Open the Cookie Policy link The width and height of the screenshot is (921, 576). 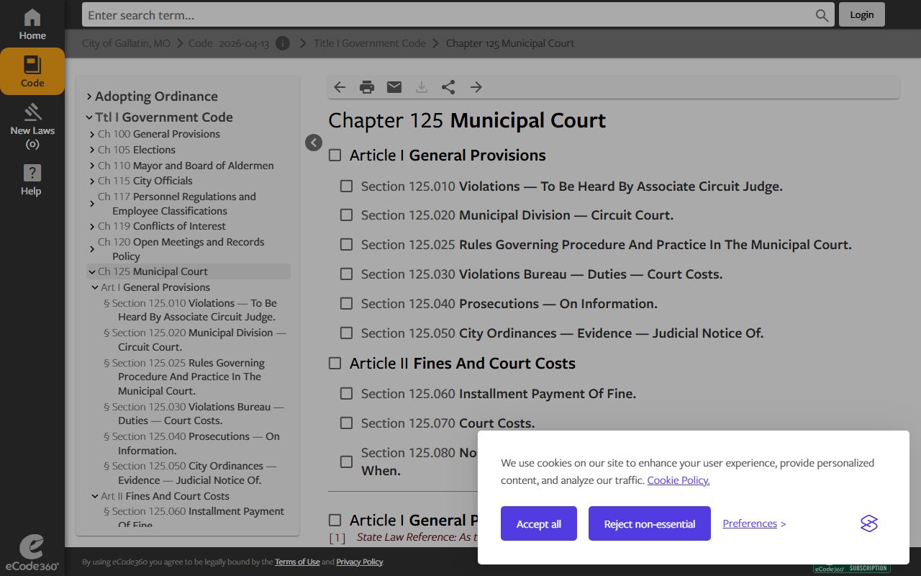pyautogui.click(x=679, y=480)
